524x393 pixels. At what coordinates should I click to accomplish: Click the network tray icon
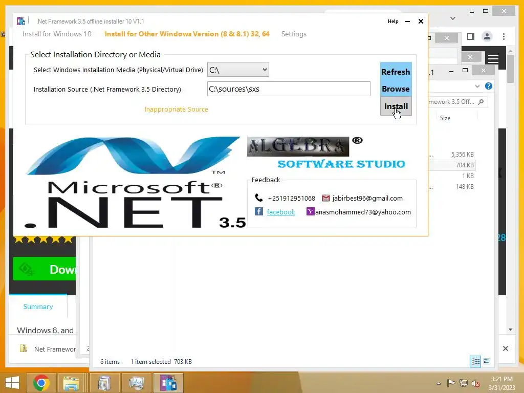pyautogui.click(x=464, y=383)
